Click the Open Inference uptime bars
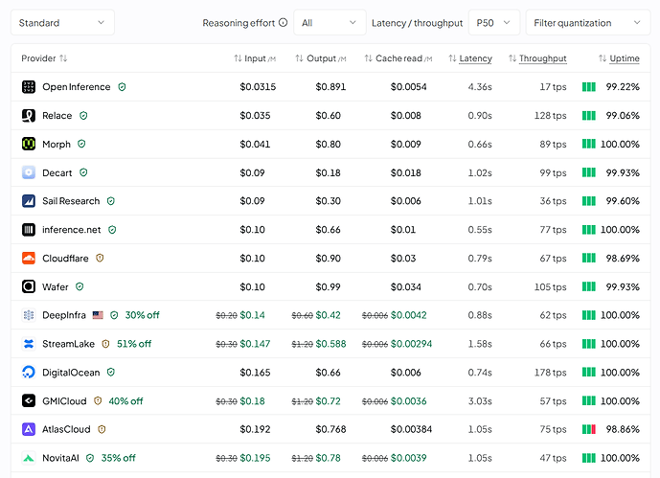 tap(589, 87)
